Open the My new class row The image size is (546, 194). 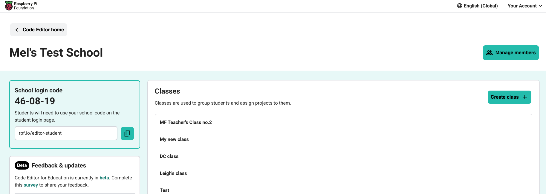tap(343, 139)
